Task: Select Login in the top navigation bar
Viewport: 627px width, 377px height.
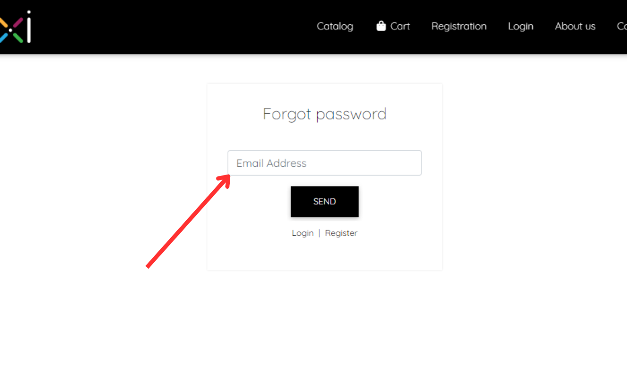Action: click(521, 26)
